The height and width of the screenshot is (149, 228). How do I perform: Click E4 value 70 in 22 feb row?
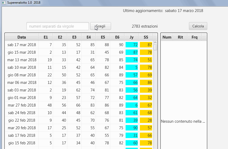[x=92, y=120]
